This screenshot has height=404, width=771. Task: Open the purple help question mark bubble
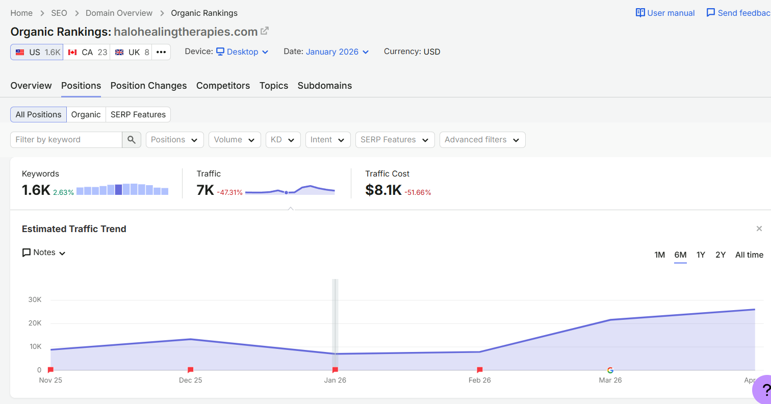click(763, 391)
